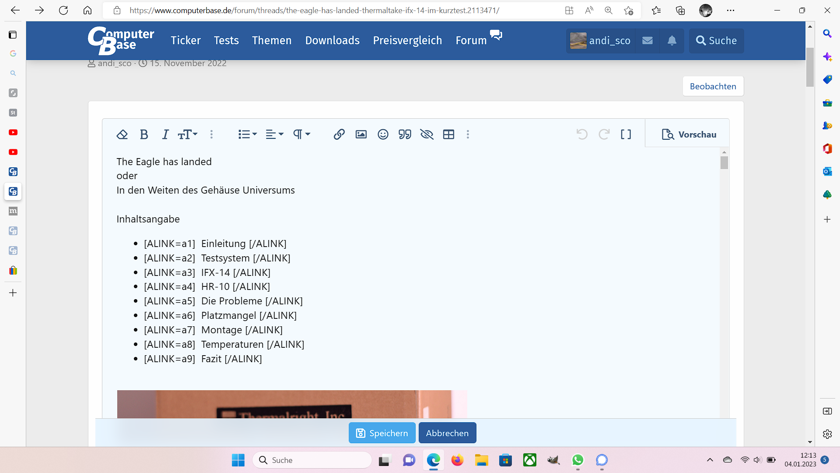Viewport: 840px width, 473px height.
Task: Expand the list options dropdown
Action: point(247,134)
